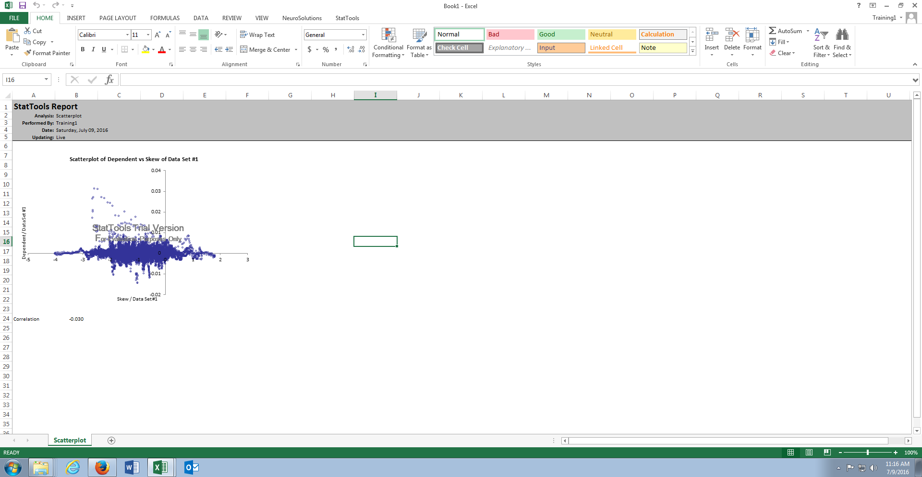Open the font size dropdown
The width and height of the screenshot is (922, 477).
point(148,35)
